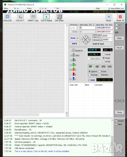Expand the Scan button dropdown arrow
127x157 pixels.
pos(78,38)
